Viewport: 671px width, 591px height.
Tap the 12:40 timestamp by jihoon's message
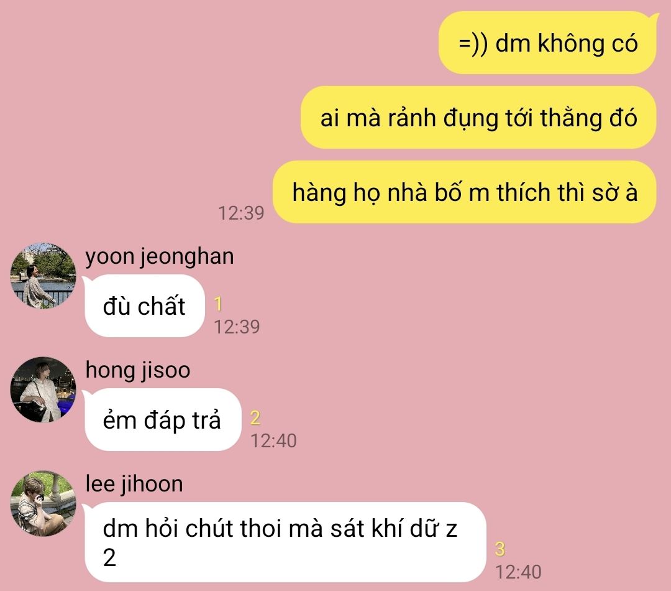pyautogui.click(x=518, y=572)
